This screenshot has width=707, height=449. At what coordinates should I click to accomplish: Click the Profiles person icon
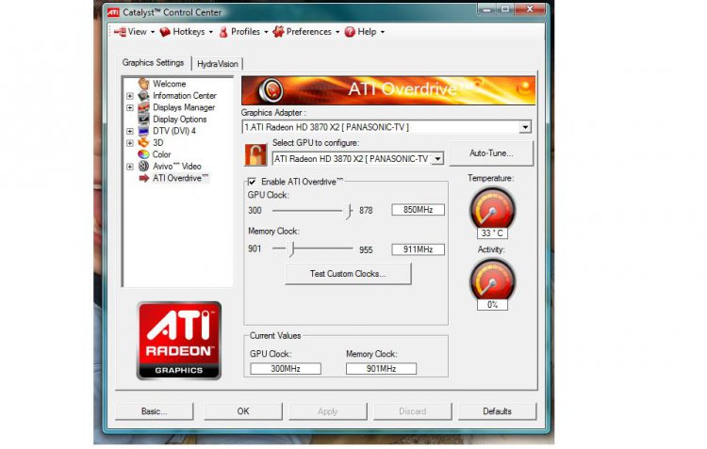point(223,32)
